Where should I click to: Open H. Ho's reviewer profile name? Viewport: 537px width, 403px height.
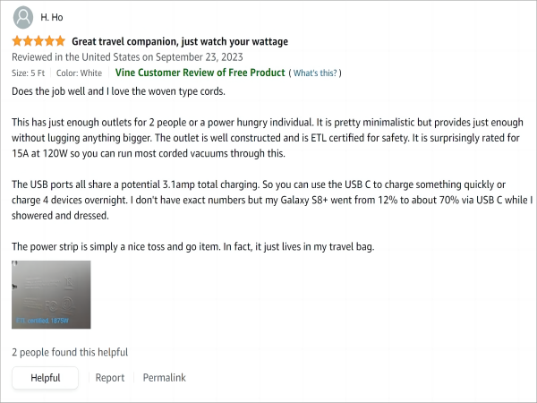pos(52,17)
